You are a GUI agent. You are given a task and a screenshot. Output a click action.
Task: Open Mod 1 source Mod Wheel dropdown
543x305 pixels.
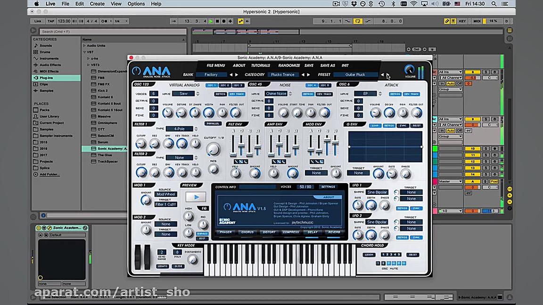[x=165, y=194]
